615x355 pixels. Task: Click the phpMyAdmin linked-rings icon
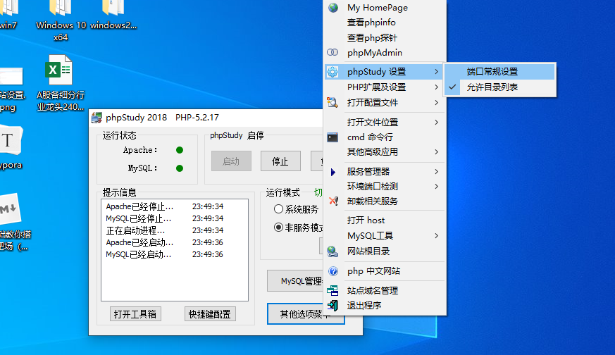tap(333, 52)
